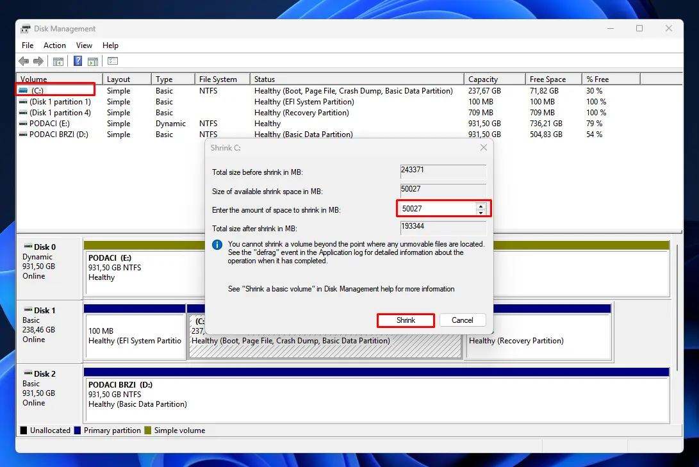Click Show/Hide Console Tree toolbar icon

pyautogui.click(x=58, y=61)
